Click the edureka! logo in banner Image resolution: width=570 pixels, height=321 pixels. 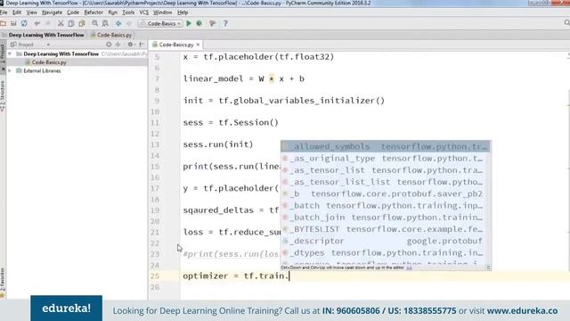click(67, 308)
